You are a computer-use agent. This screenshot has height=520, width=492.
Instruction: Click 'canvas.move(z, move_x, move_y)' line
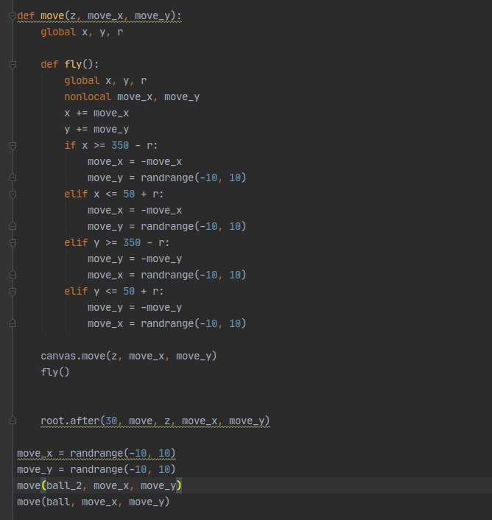tap(129, 356)
